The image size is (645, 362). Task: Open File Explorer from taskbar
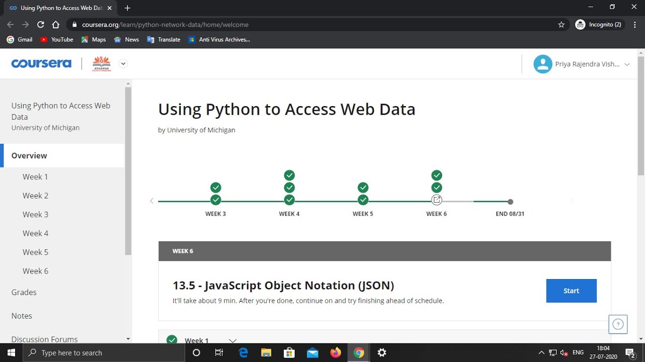(266, 352)
